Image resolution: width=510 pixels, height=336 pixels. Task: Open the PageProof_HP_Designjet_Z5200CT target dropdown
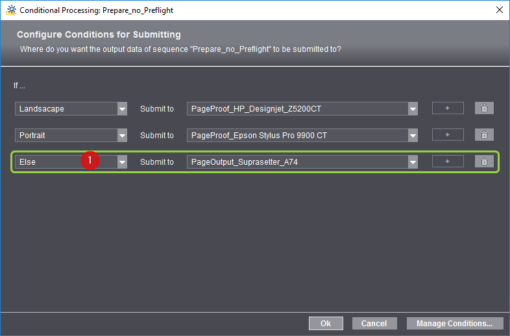(x=413, y=109)
